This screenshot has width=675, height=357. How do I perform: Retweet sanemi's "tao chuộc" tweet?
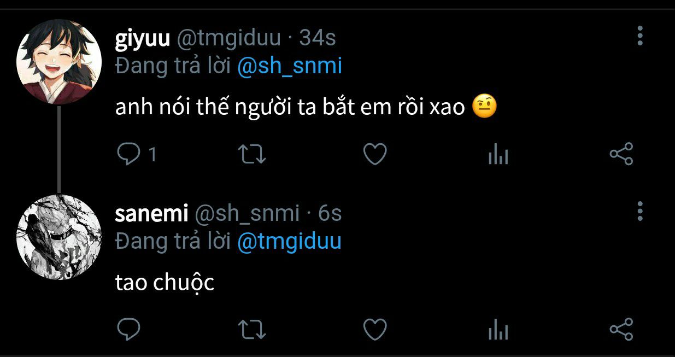[253, 329]
